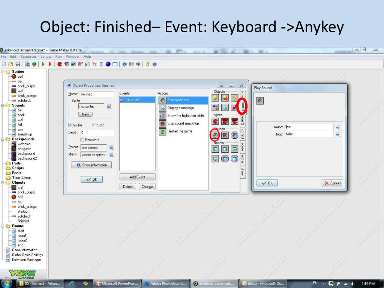Screen dimensions: 384x288
Task: Collapse the Sounds folder in resource tree
Action: click(3, 105)
